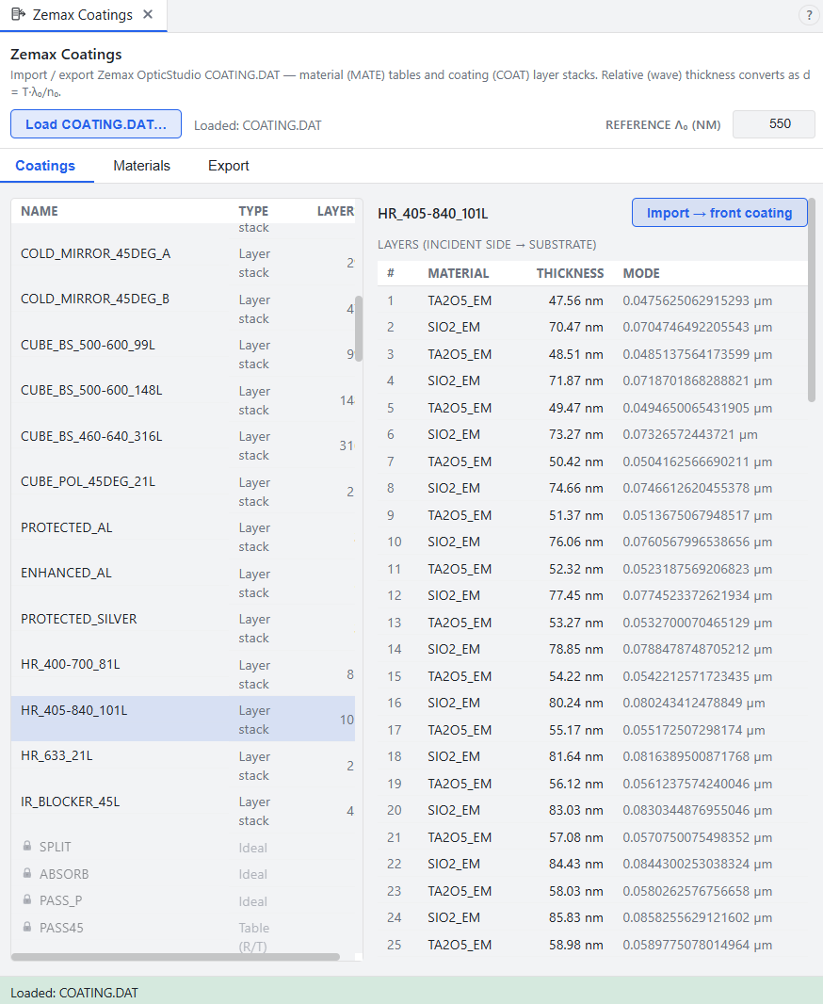Click the 83.03 nm thickness cell
This screenshot has height=1004, width=823.
click(576, 810)
